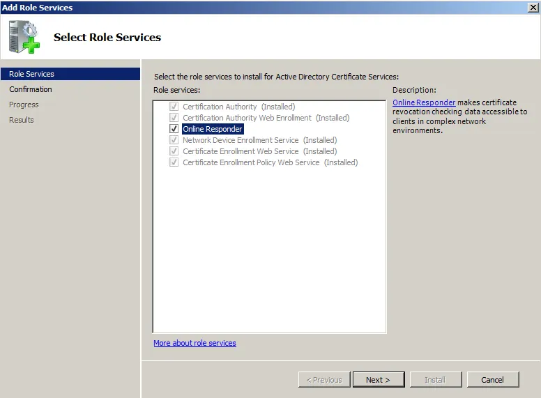Select the Online Responder list item
The width and height of the screenshot is (541, 398).
(213, 129)
